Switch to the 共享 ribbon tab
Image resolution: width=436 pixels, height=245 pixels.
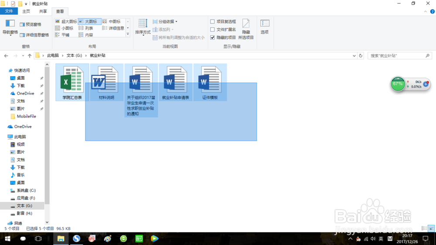pyautogui.click(x=43, y=11)
